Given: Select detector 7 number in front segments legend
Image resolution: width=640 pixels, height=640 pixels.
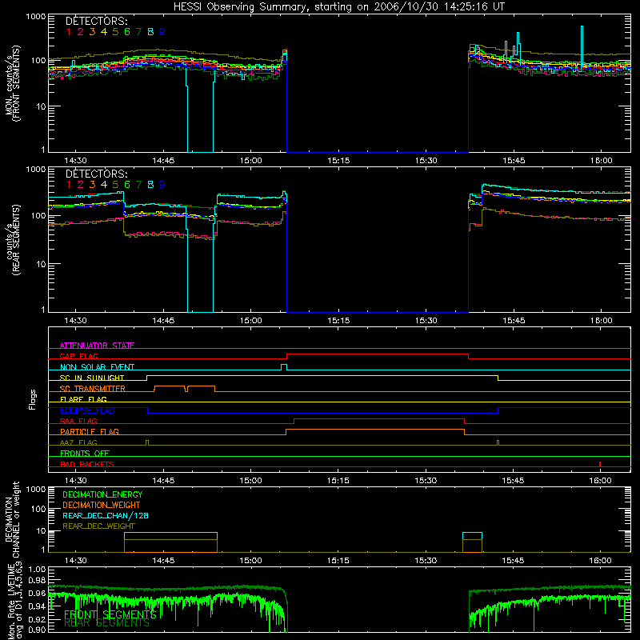Looking at the screenshot, I should pos(138,32).
